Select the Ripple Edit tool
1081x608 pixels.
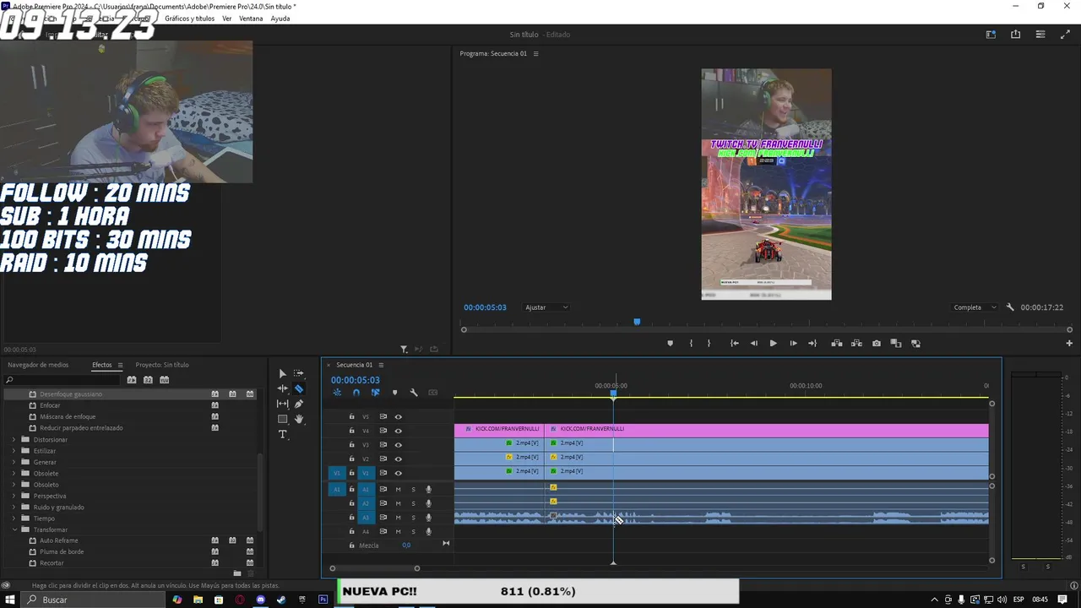pos(282,388)
